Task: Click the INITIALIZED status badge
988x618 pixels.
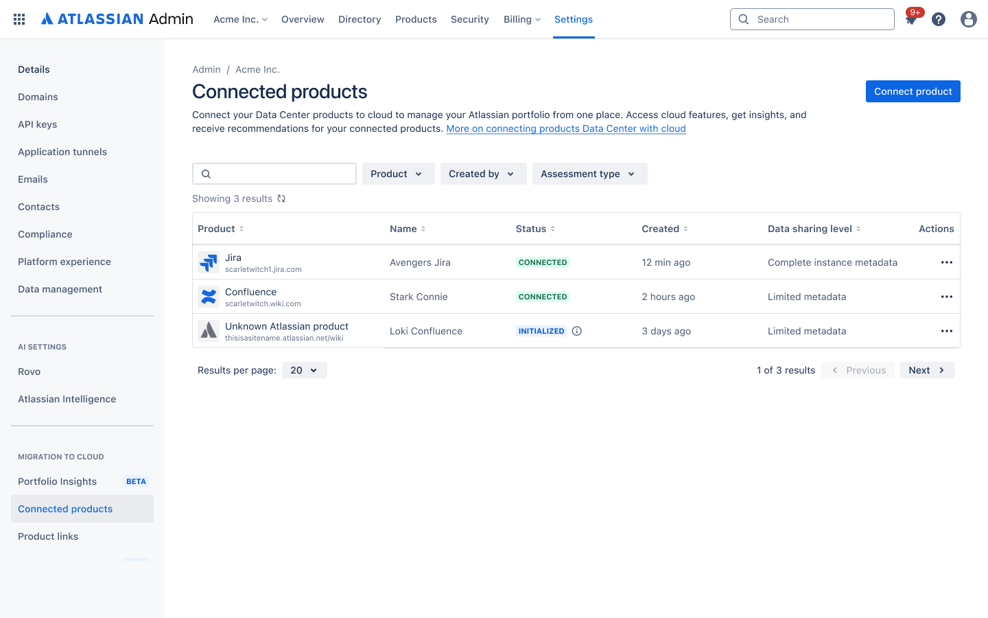Action: [x=541, y=331]
